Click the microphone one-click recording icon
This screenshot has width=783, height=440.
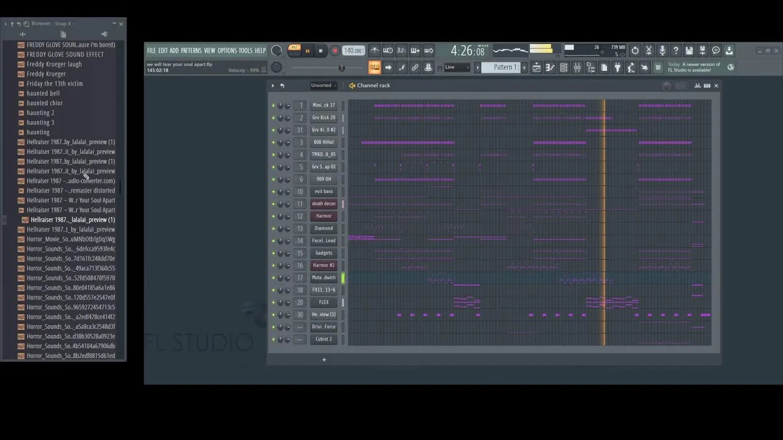tap(662, 51)
